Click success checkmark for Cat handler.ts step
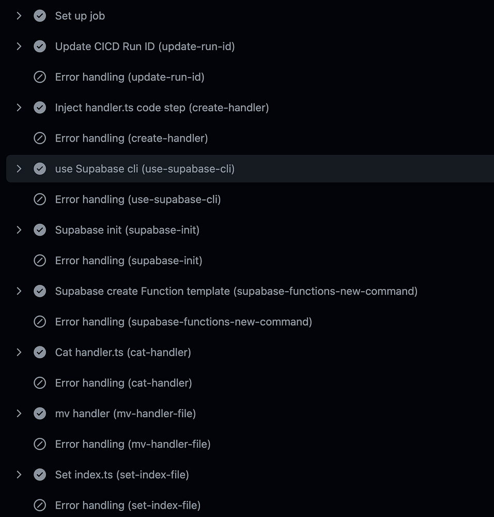 [x=40, y=352]
